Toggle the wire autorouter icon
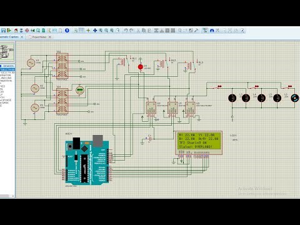300x225 pixels. tap(205, 31)
